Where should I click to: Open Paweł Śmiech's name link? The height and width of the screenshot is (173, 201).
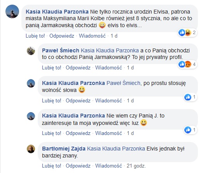[61, 50]
